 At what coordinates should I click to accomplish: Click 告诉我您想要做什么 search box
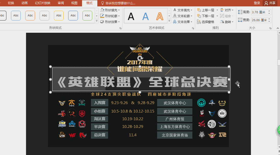120,3
